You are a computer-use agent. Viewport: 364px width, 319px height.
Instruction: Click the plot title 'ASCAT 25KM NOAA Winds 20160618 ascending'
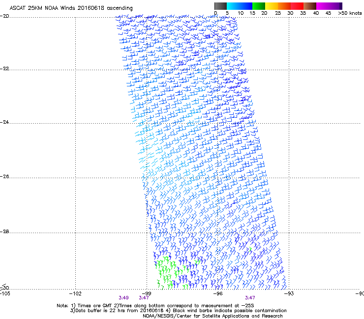pyautogui.click(x=71, y=8)
